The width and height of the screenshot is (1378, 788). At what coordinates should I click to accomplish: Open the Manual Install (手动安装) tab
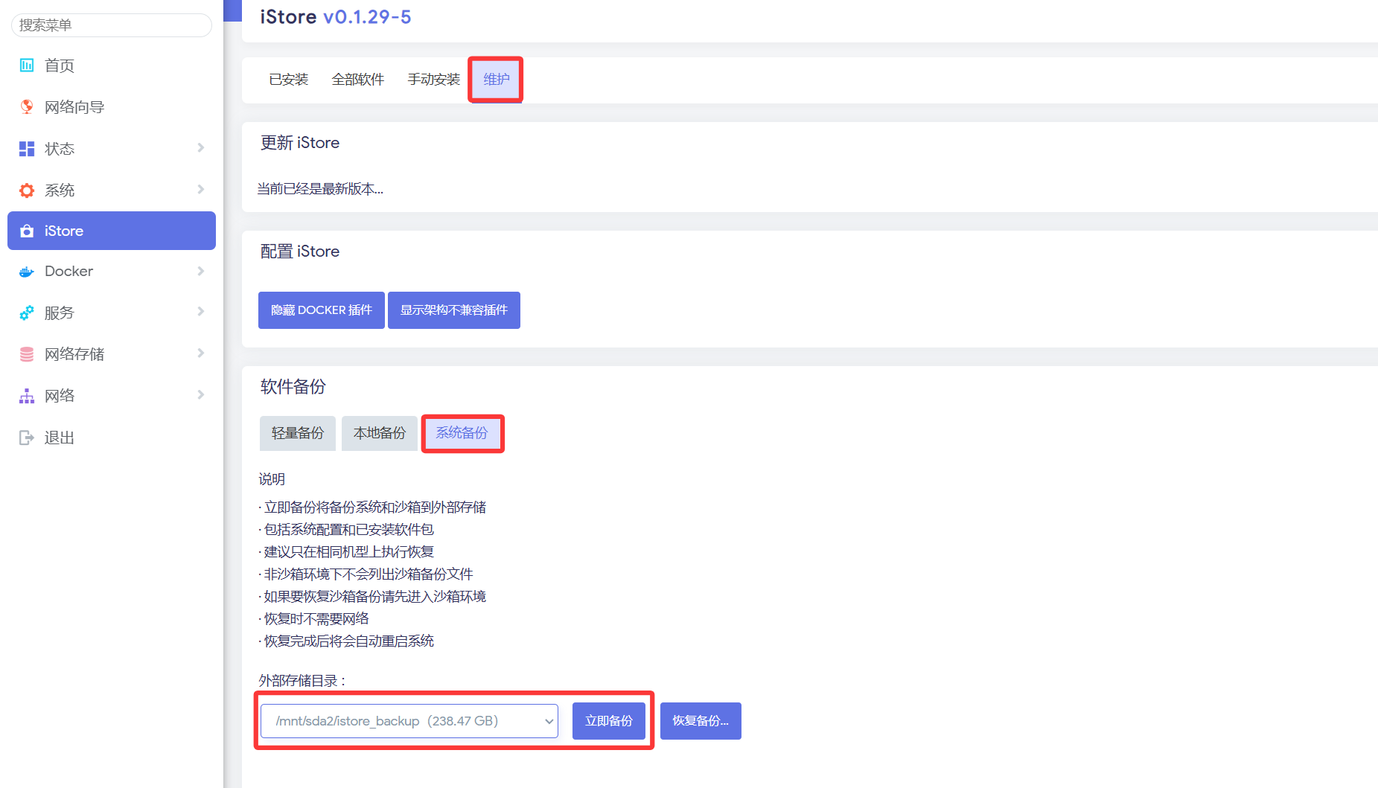pyautogui.click(x=433, y=80)
